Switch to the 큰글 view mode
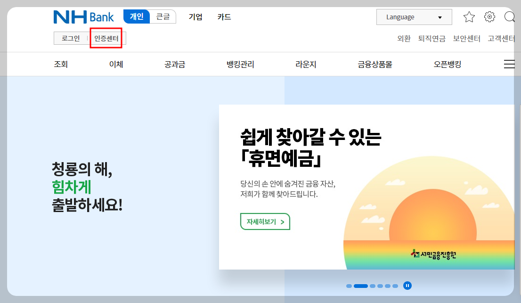Image resolution: width=521 pixels, height=303 pixels. [163, 16]
